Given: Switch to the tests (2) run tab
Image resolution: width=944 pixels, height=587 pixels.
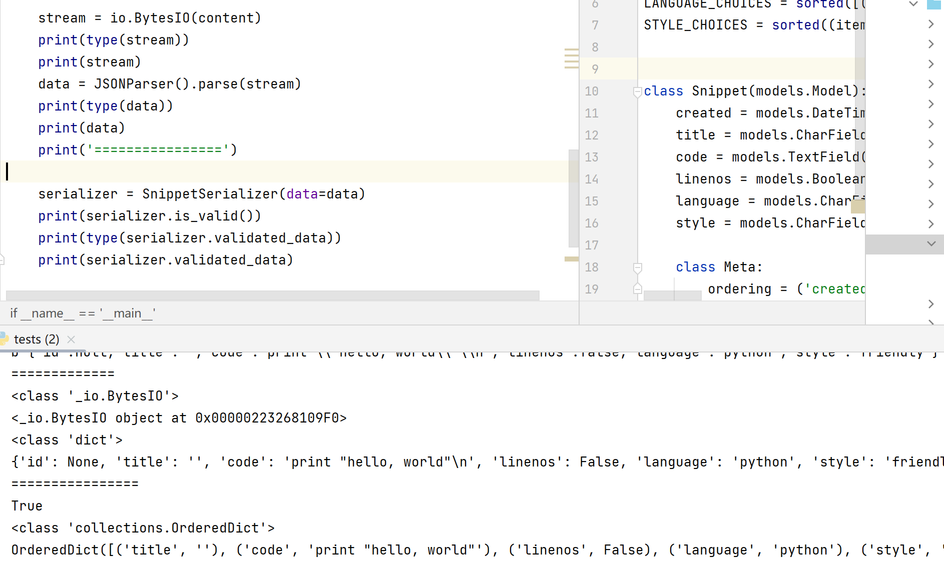Looking at the screenshot, I should pos(37,339).
